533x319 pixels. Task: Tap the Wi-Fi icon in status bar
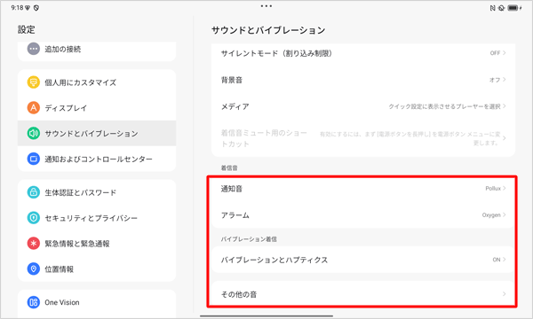click(28, 8)
